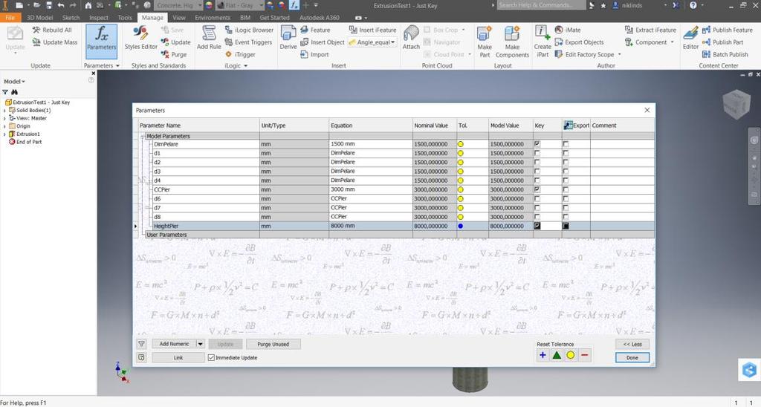
Task: Click the Purge styles tool
Action: [x=174, y=54]
